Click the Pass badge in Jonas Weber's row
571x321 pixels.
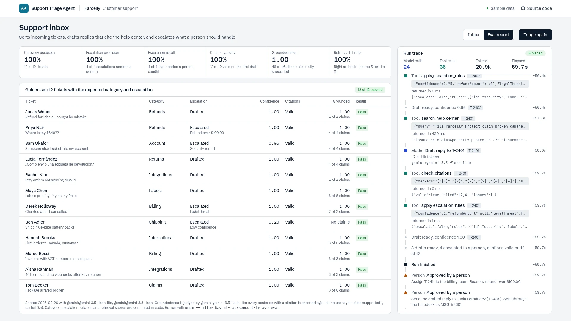tap(362, 112)
